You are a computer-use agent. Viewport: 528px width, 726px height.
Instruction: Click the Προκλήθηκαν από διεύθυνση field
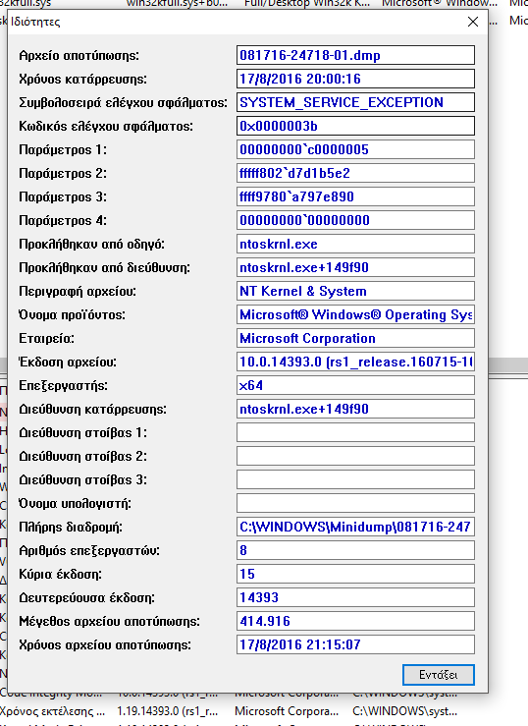tap(355, 267)
